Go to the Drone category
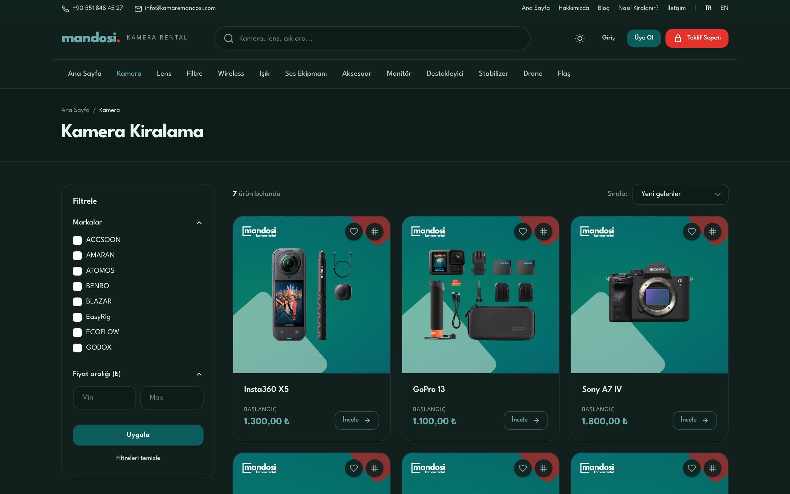This screenshot has height=494, width=790. coord(533,74)
